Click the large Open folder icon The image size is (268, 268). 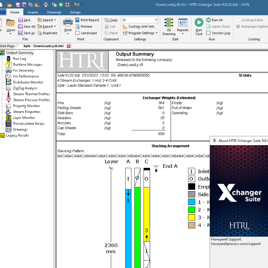point(11,23)
